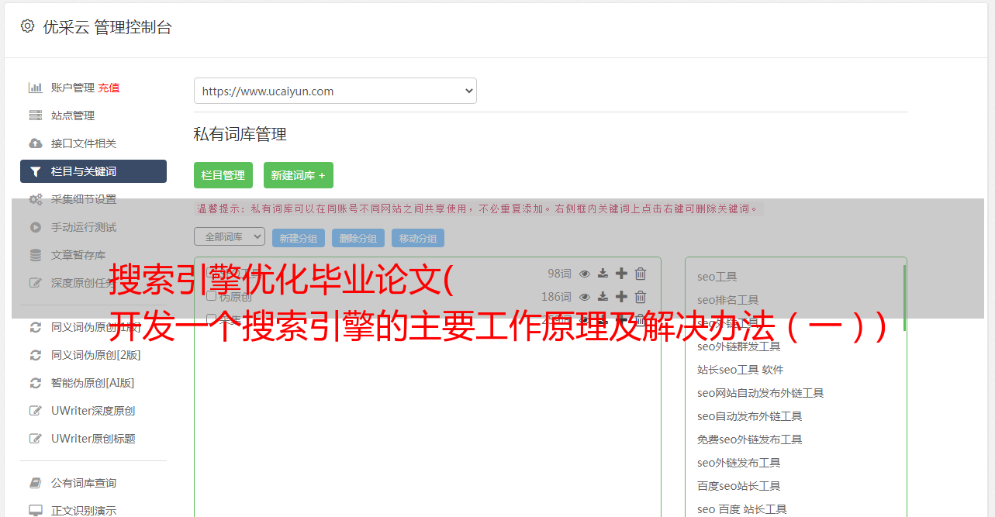The image size is (995, 517).
Task: Select keyword '百度seo站长工具'
Action: click(739, 486)
